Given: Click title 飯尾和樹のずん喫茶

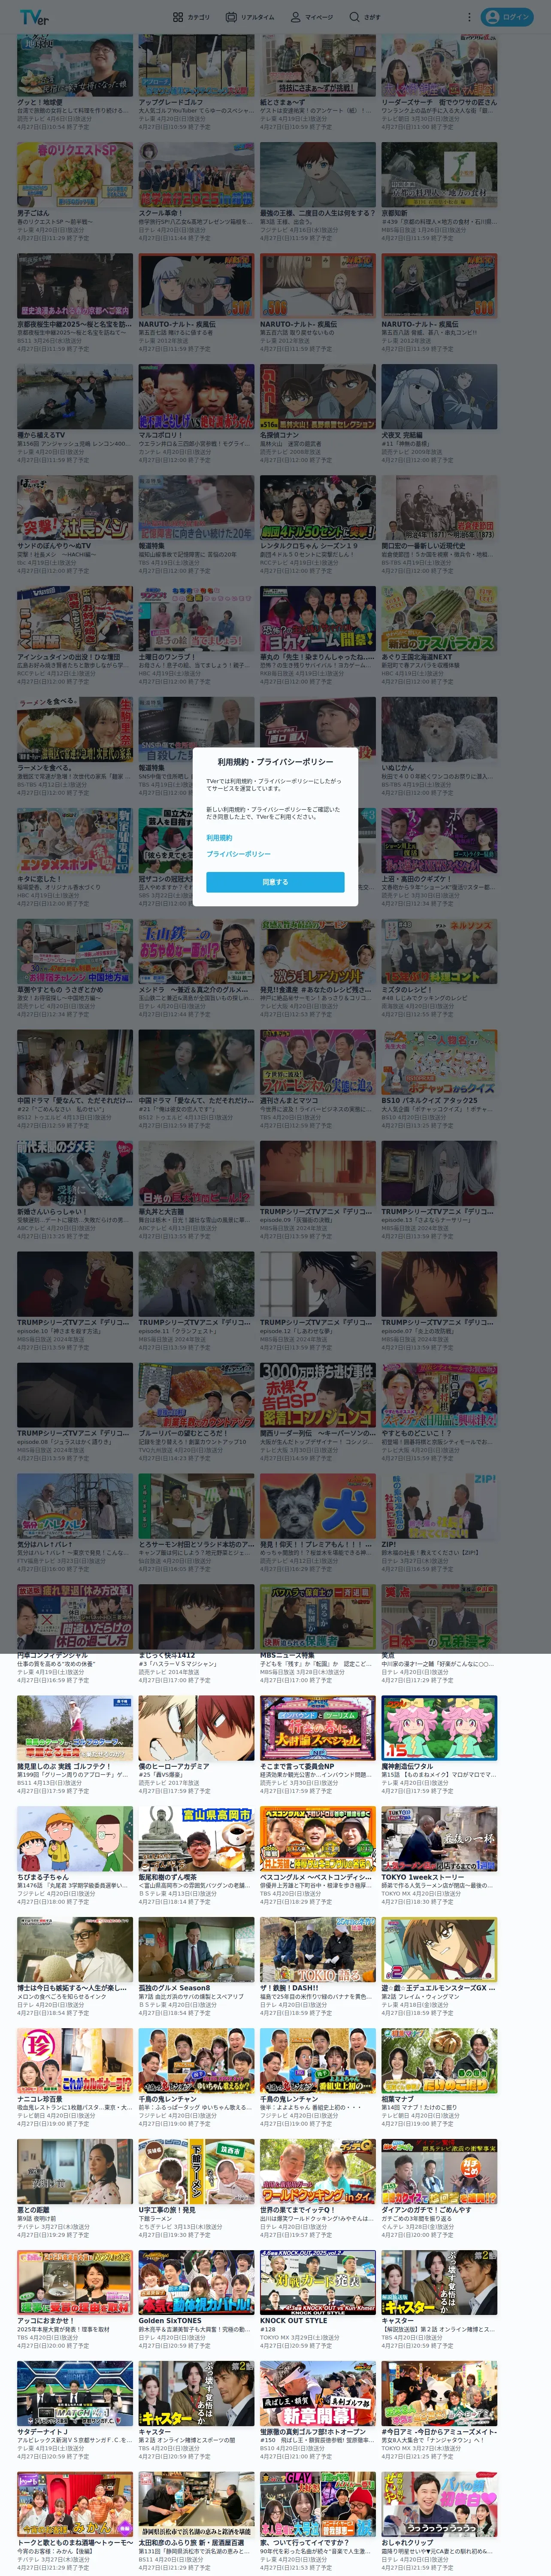Looking at the screenshot, I should tap(168, 1877).
